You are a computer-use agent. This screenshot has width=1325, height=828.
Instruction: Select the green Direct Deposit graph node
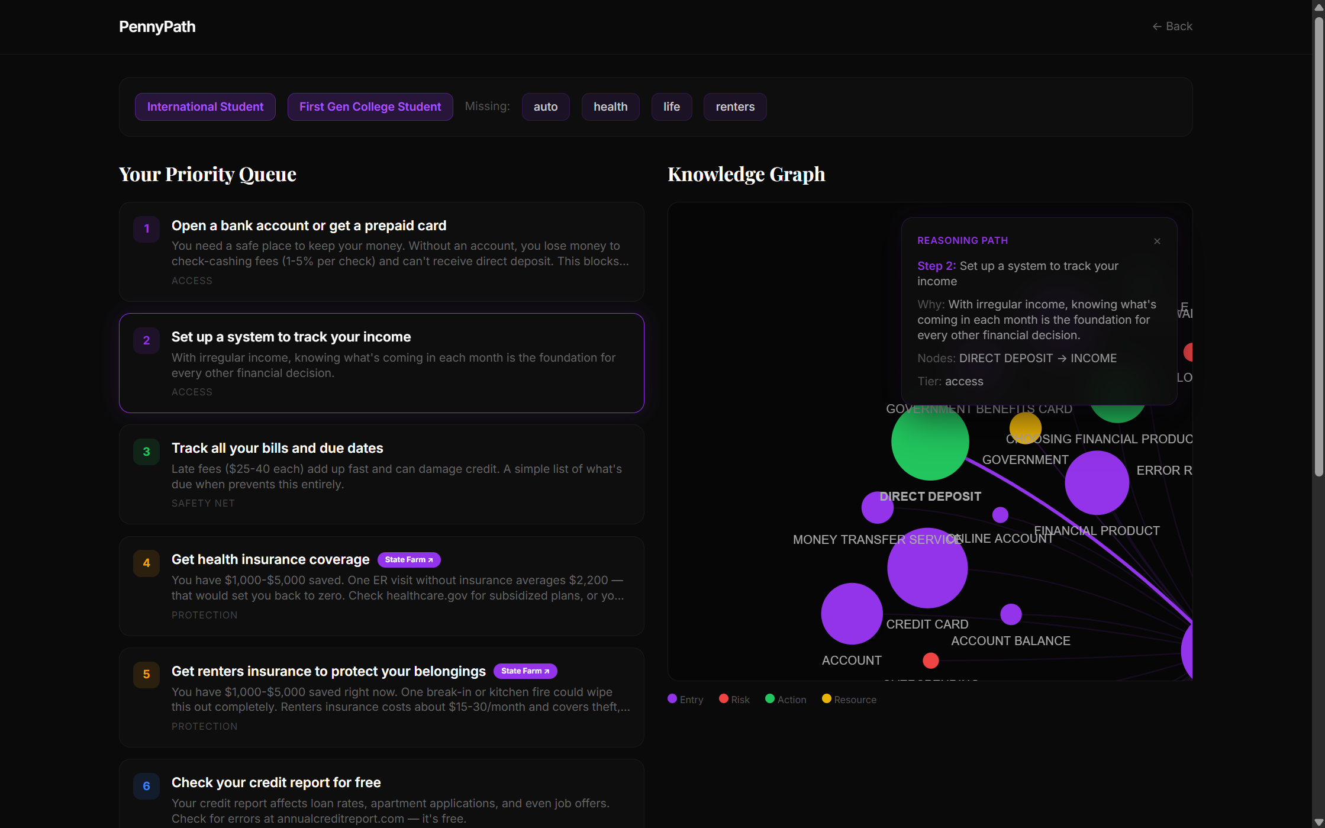click(x=930, y=442)
